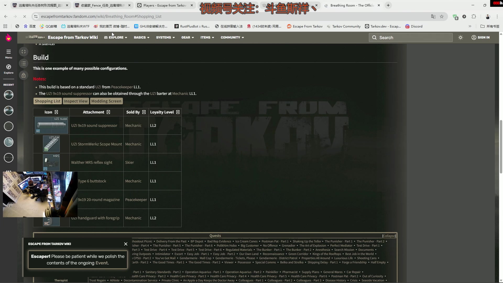
Task: Open the Chrome three-dot menu
Action: 497,17
